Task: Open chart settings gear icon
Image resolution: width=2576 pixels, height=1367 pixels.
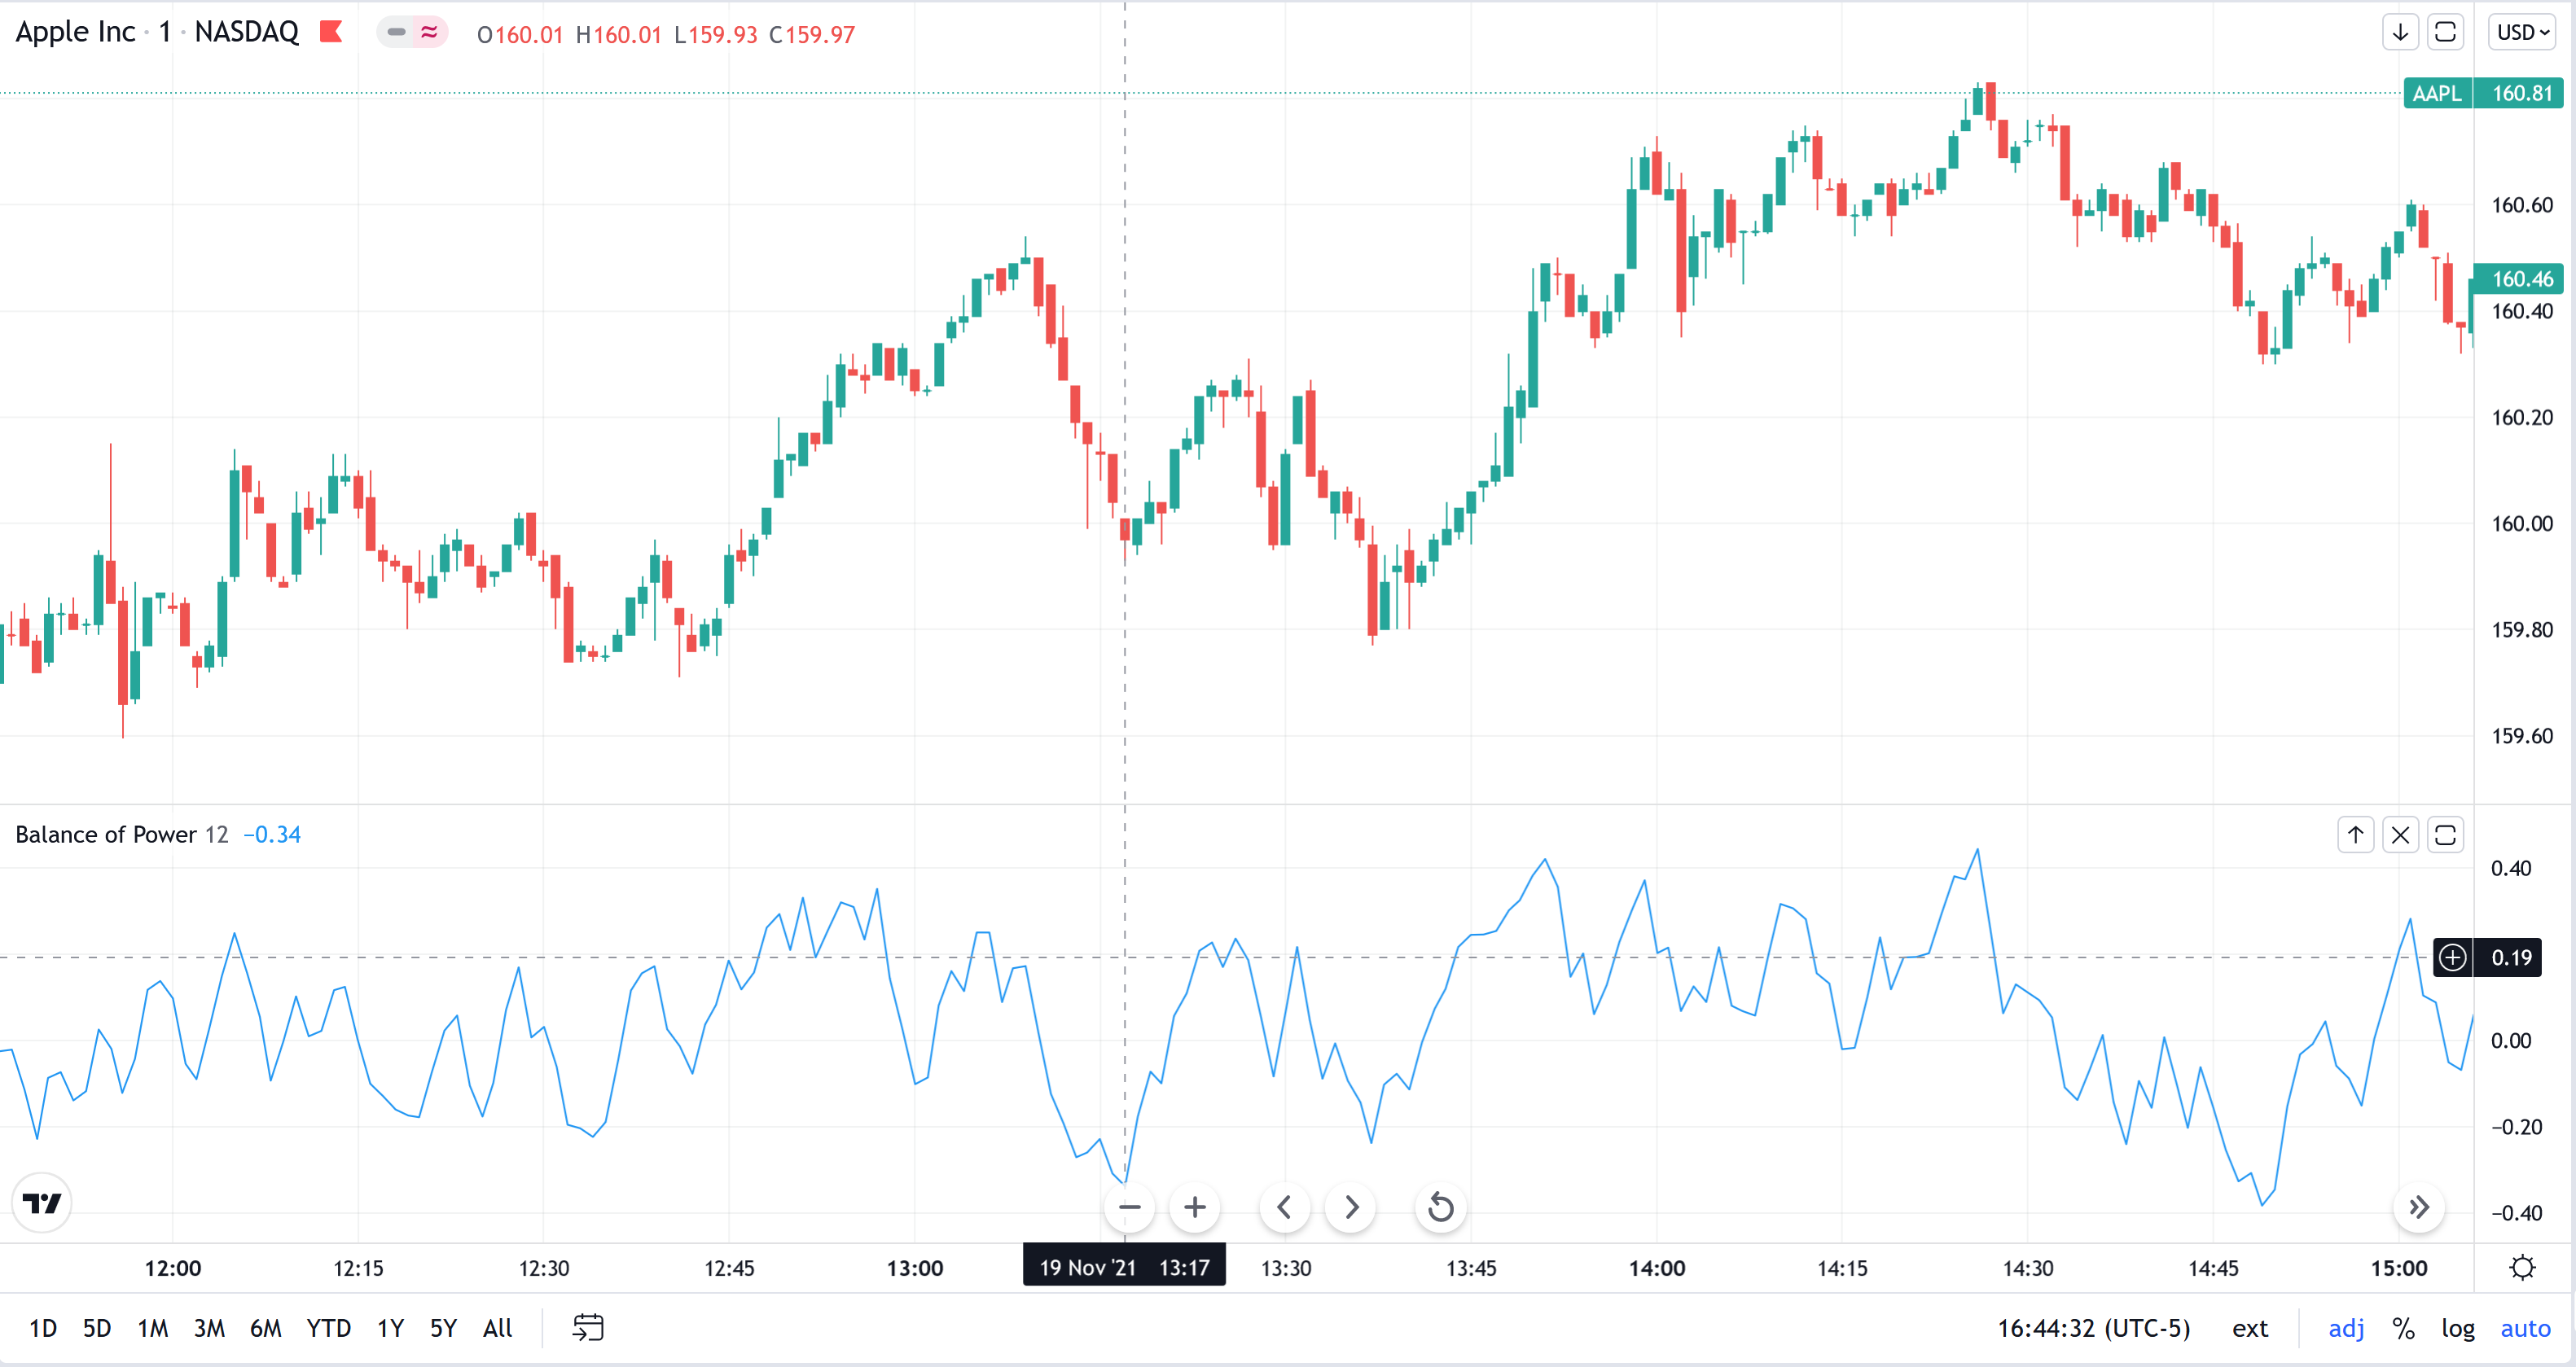Action: pyautogui.click(x=2522, y=1268)
